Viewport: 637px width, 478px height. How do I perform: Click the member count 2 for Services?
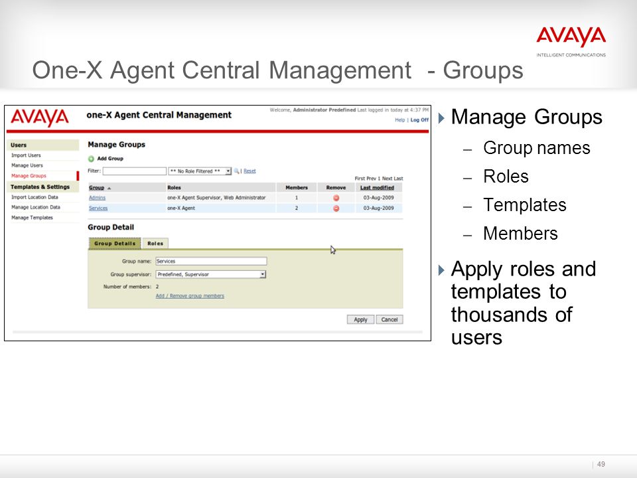coord(297,208)
